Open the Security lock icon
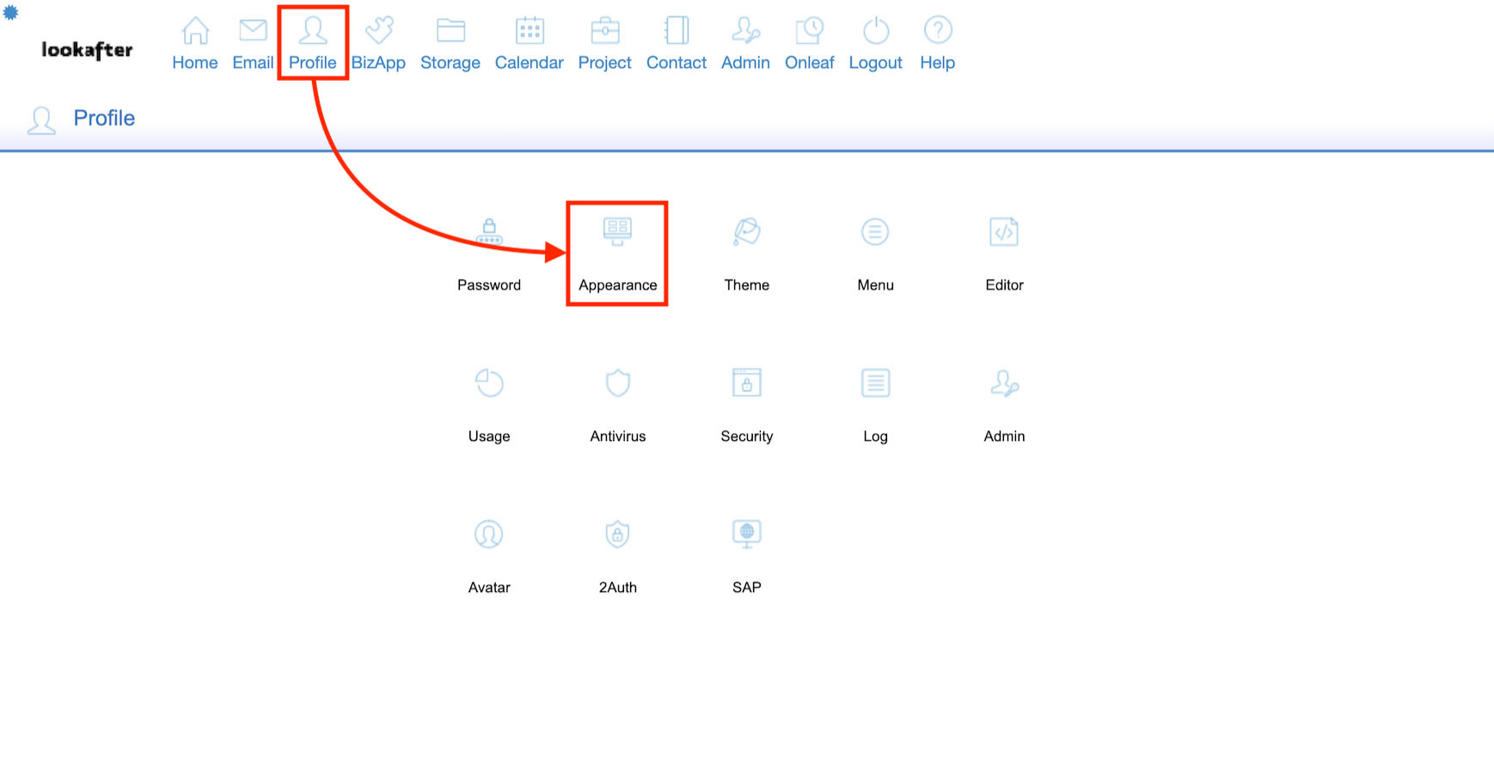This screenshot has height=763, width=1494. click(746, 383)
